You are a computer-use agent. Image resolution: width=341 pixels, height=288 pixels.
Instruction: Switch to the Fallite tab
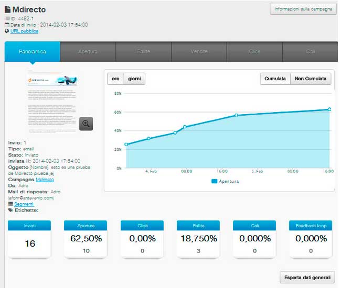pos(144,52)
